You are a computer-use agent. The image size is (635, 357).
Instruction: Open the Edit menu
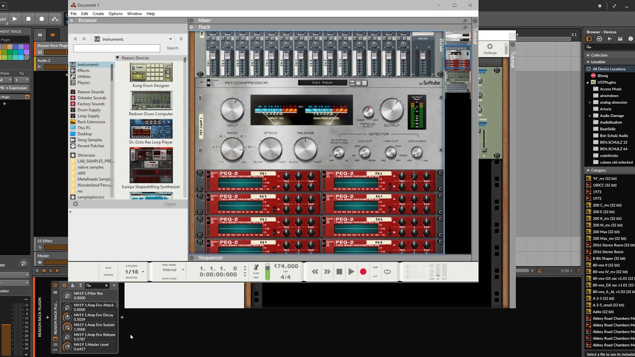click(85, 13)
